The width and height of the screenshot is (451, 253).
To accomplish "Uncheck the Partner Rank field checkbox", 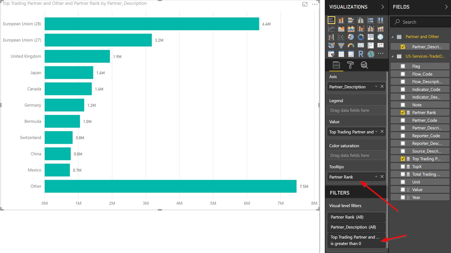I will point(403,112).
